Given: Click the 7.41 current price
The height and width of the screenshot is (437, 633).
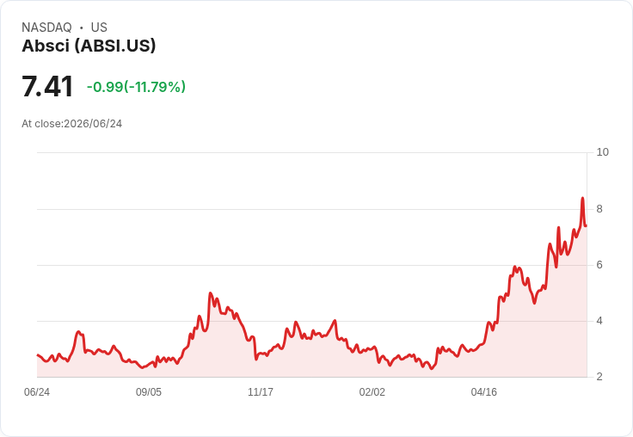Looking at the screenshot, I should 47,86.
